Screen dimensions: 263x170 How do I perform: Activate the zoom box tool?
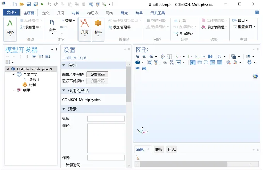tap(151, 57)
